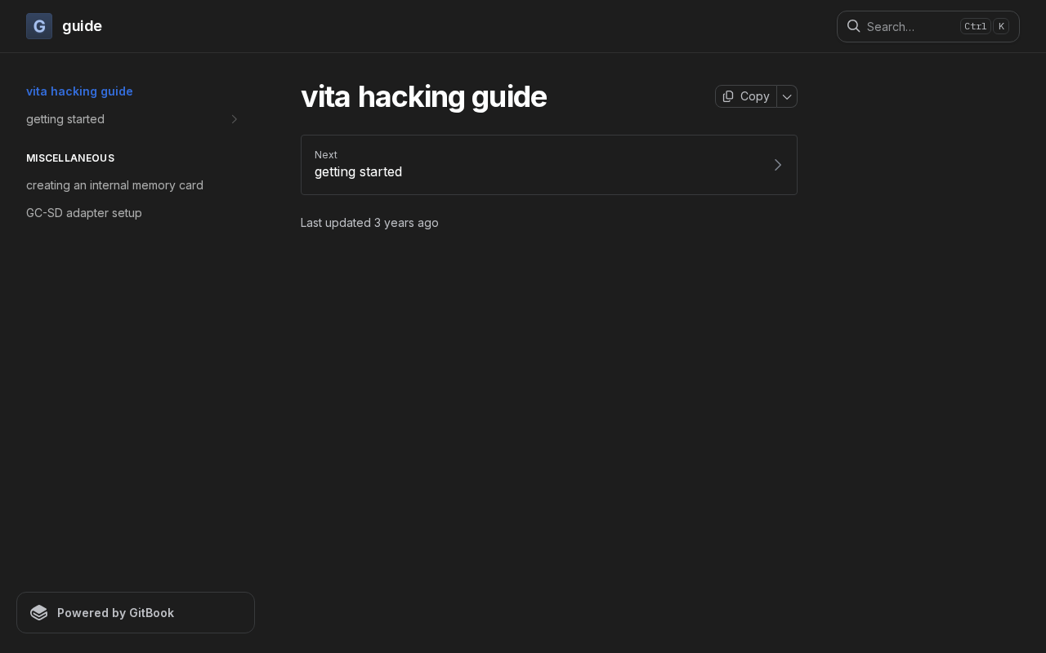Select vita hacking guide in the sidebar
1046x653 pixels.
pyautogui.click(x=79, y=91)
